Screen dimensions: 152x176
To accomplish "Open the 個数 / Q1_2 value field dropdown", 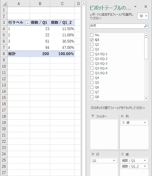I will 145,166.
